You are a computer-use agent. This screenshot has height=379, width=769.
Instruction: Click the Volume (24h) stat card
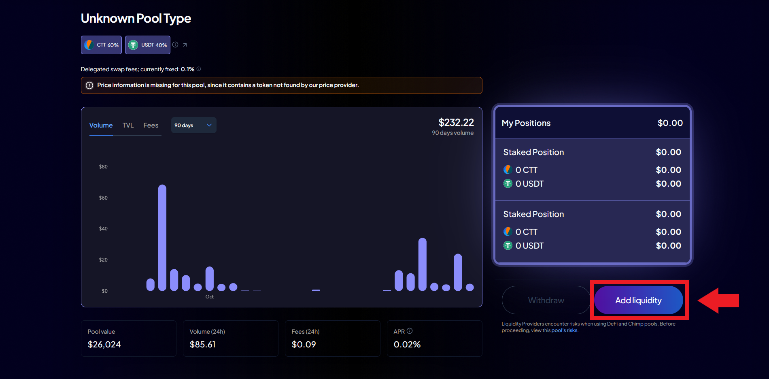tap(231, 339)
